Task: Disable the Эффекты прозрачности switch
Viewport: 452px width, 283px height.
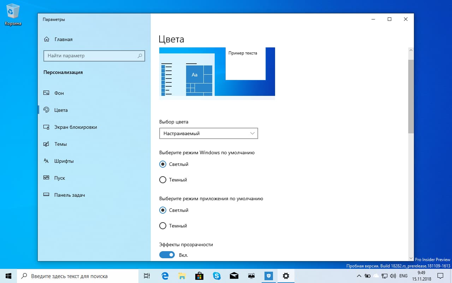Action: 167,255
